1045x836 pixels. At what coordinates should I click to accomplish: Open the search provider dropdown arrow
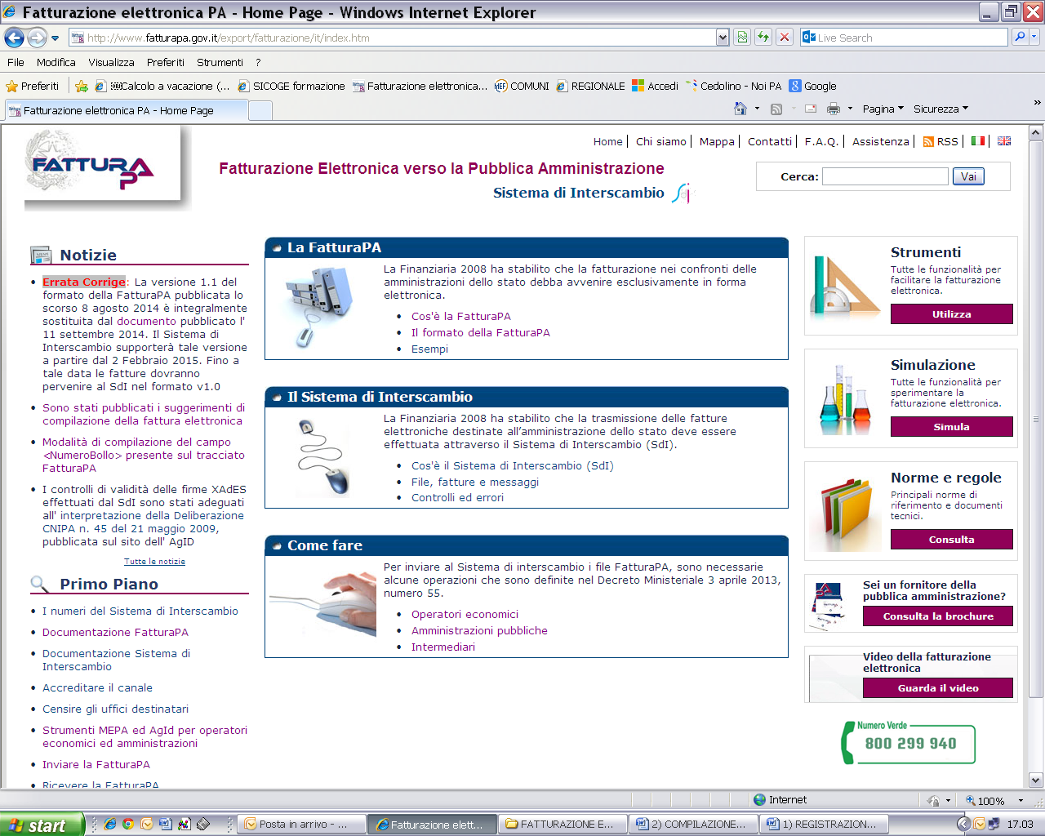tap(1034, 37)
